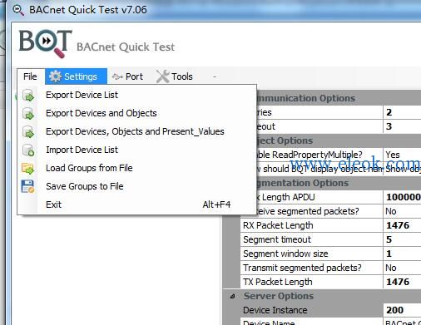This screenshot has width=421, height=325.
Task: Select the Length APDU row label
Action: pos(285,197)
